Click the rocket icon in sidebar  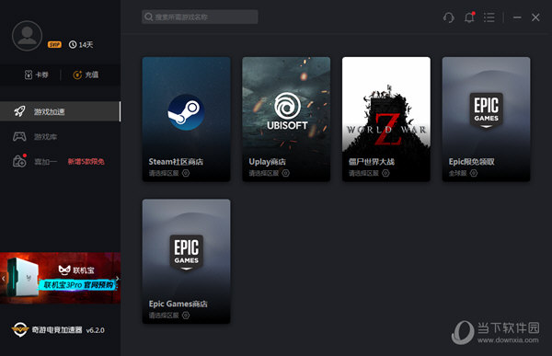(19, 111)
